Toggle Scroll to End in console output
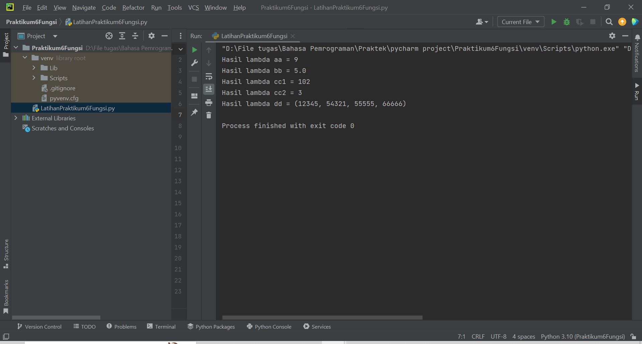This screenshot has height=344, width=642. (x=209, y=89)
